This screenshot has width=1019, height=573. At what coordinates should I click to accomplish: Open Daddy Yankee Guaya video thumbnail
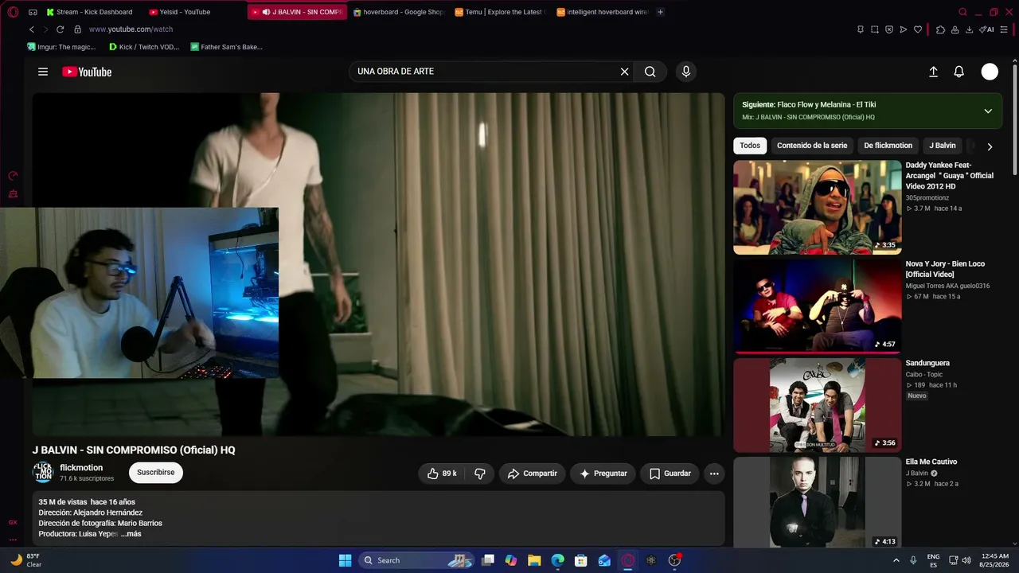pyautogui.click(x=818, y=208)
